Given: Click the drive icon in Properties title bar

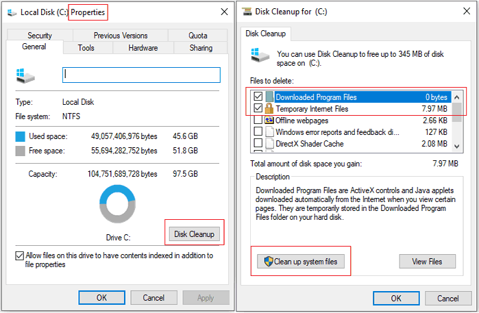Looking at the screenshot, I should click(12, 12).
